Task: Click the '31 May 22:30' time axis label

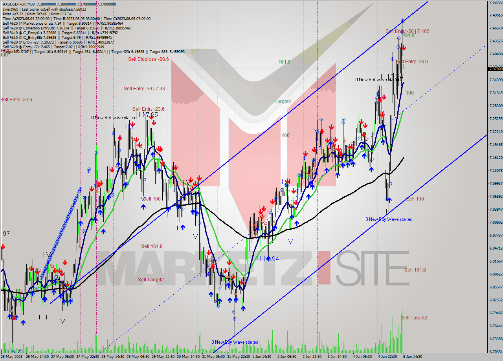Action: [239, 357]
